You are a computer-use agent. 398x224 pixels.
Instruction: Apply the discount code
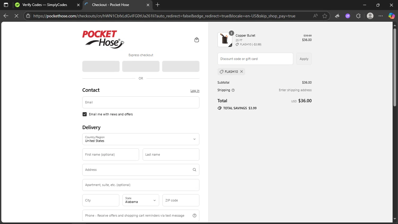304,59
